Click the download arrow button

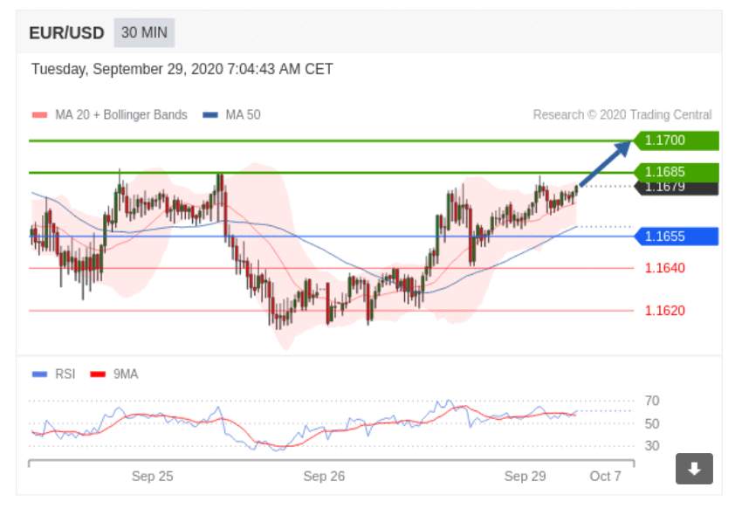[x=694, y=468]
